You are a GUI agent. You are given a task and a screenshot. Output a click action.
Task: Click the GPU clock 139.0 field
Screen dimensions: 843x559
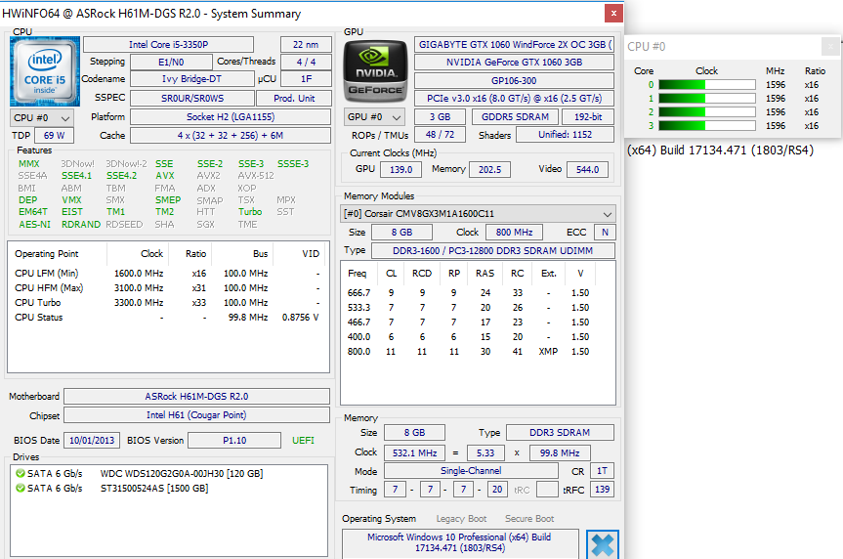coord(401,169)
